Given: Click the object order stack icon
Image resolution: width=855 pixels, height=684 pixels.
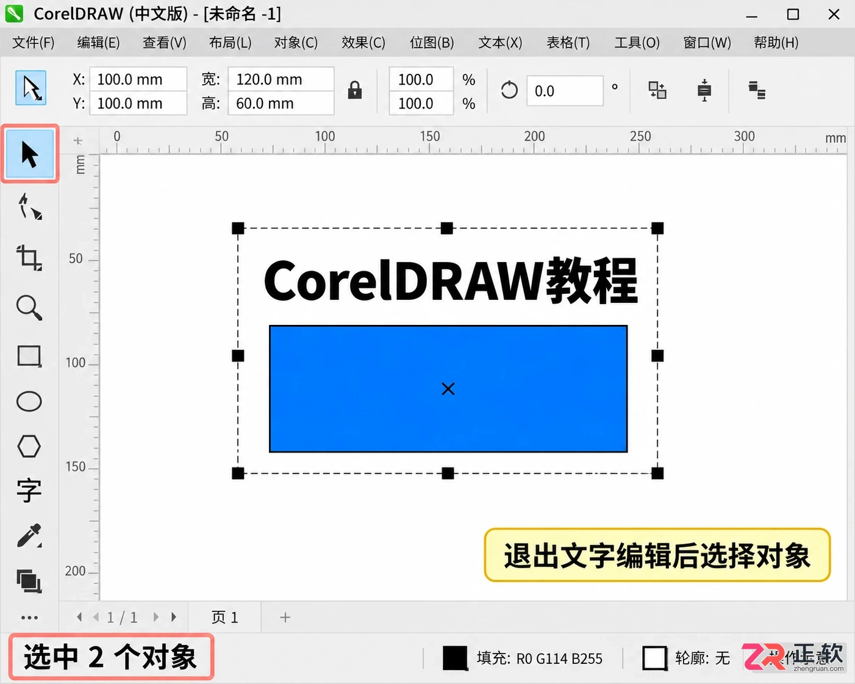Looking at the screenshot, I should click(757, 90).
